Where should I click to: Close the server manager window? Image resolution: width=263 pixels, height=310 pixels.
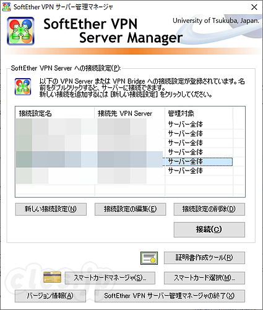(x=254, y=7)
